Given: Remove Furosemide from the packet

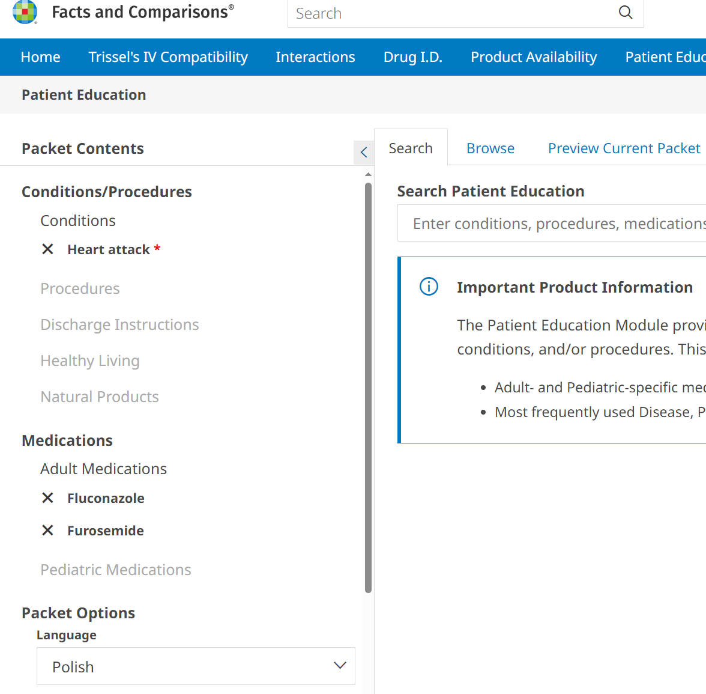Looking at the screenshot, I should point(48,531).
